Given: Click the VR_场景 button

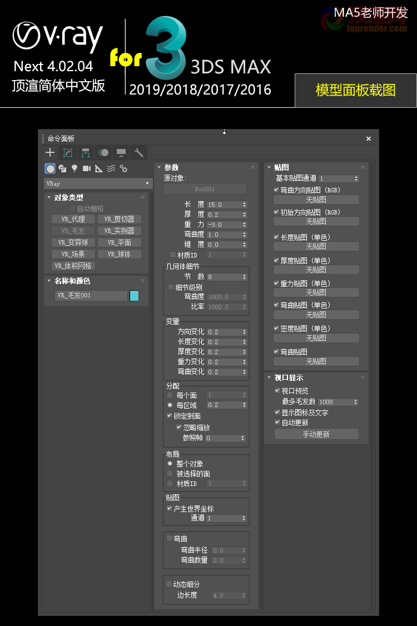Looking at the screenshot, I should click(x=73, y=254).
